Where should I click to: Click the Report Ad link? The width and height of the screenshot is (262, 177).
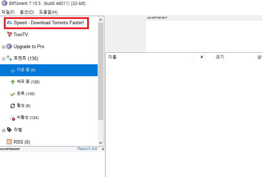pyautogui.click(x=87, y=149)
